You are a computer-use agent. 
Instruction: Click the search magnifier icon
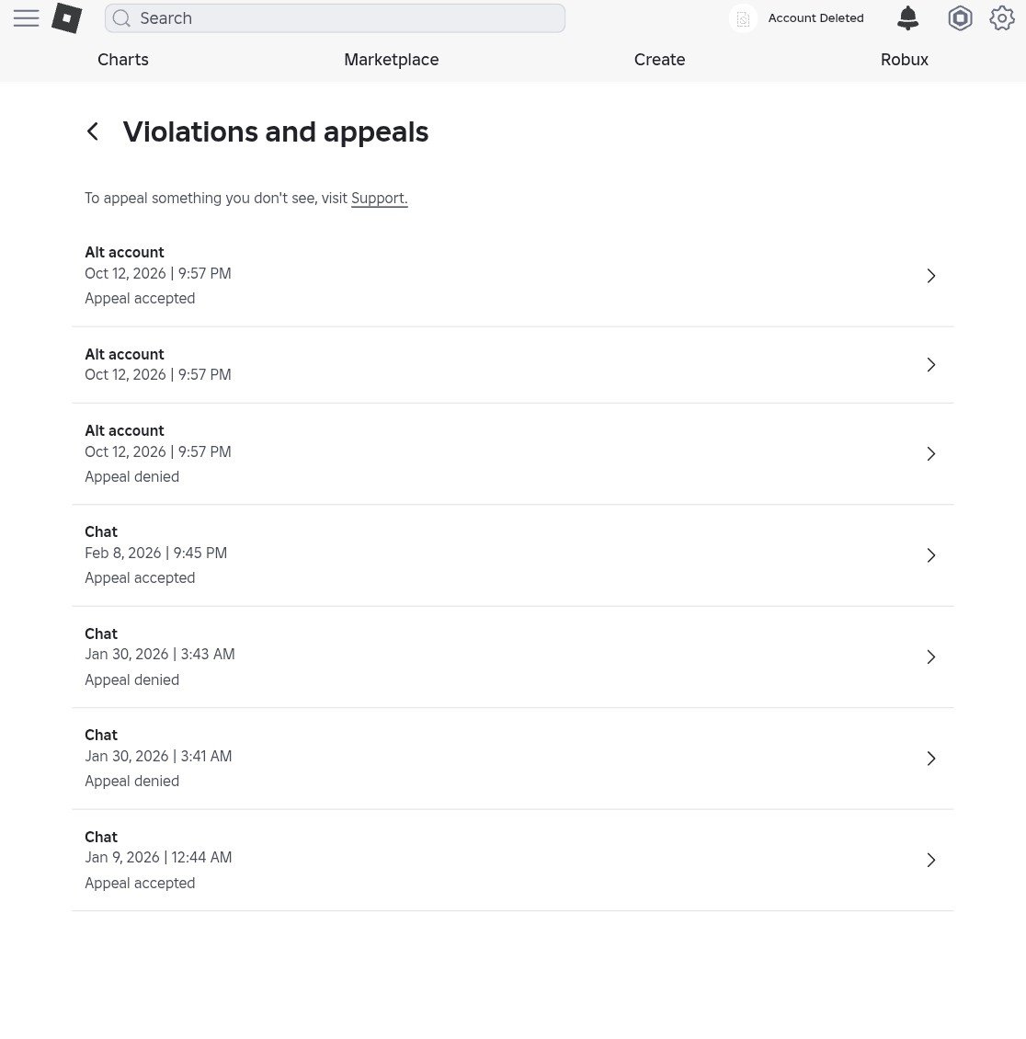(x=121, y=18)
